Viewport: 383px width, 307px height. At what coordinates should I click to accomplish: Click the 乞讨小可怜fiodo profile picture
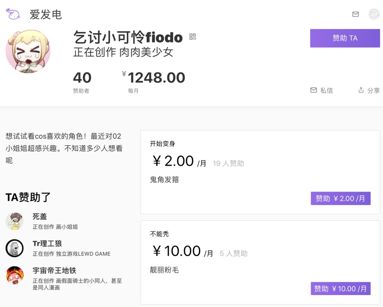click(x=28, y=51)
